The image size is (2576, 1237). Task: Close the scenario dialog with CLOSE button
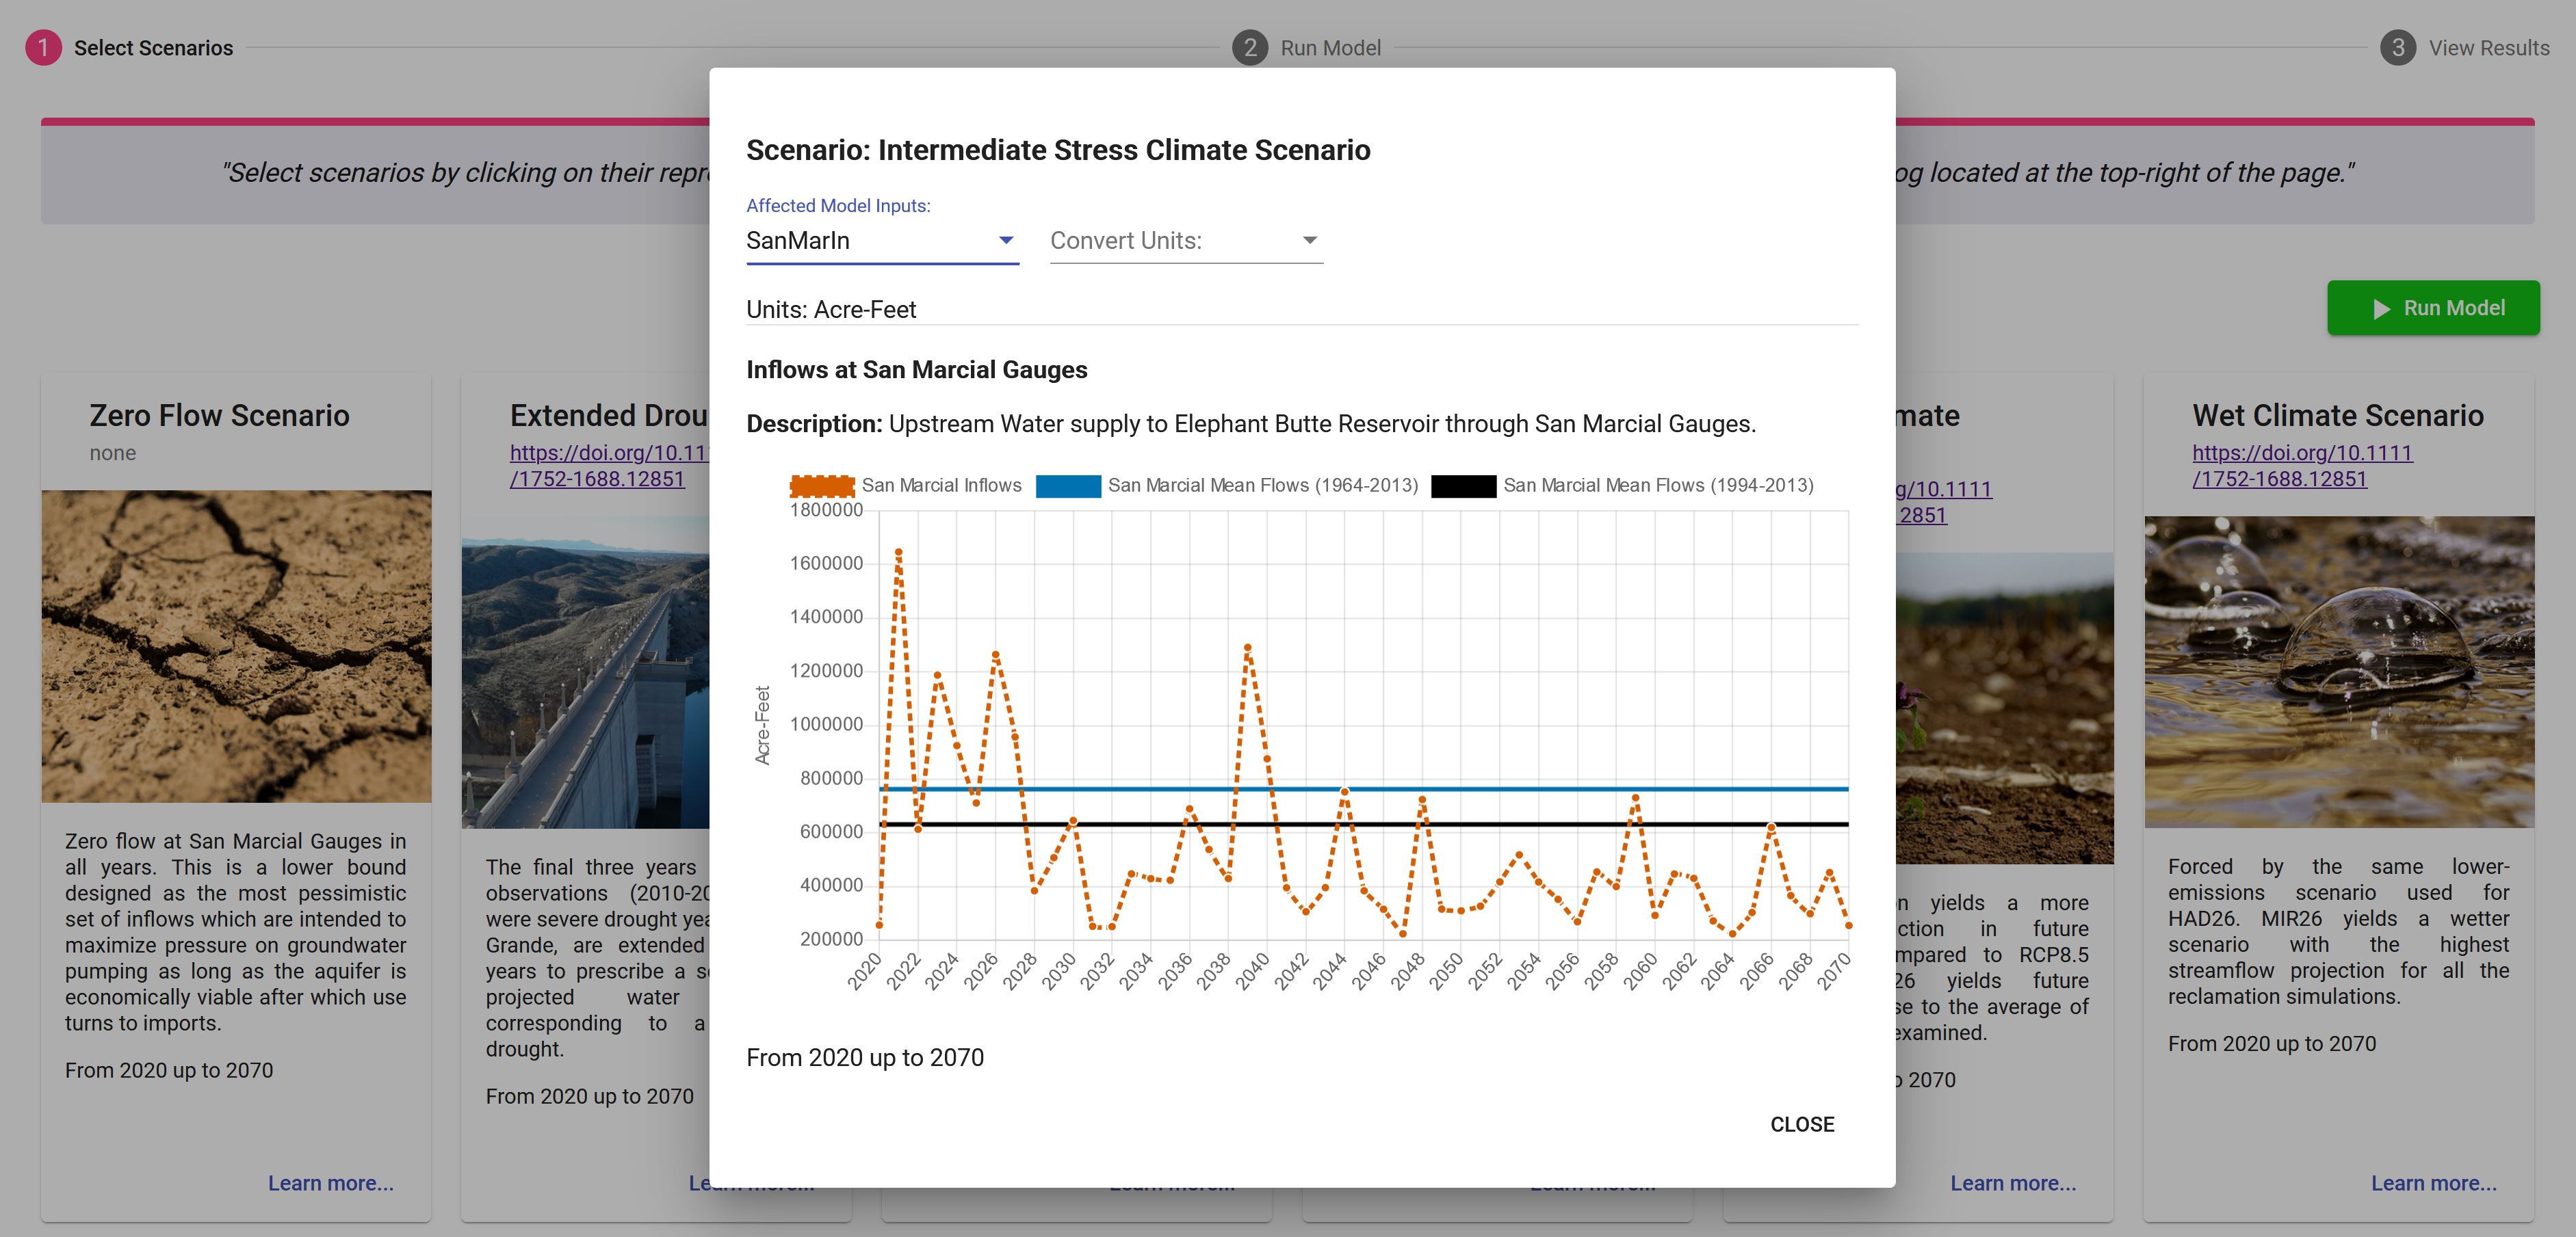pos(1802,1124)
